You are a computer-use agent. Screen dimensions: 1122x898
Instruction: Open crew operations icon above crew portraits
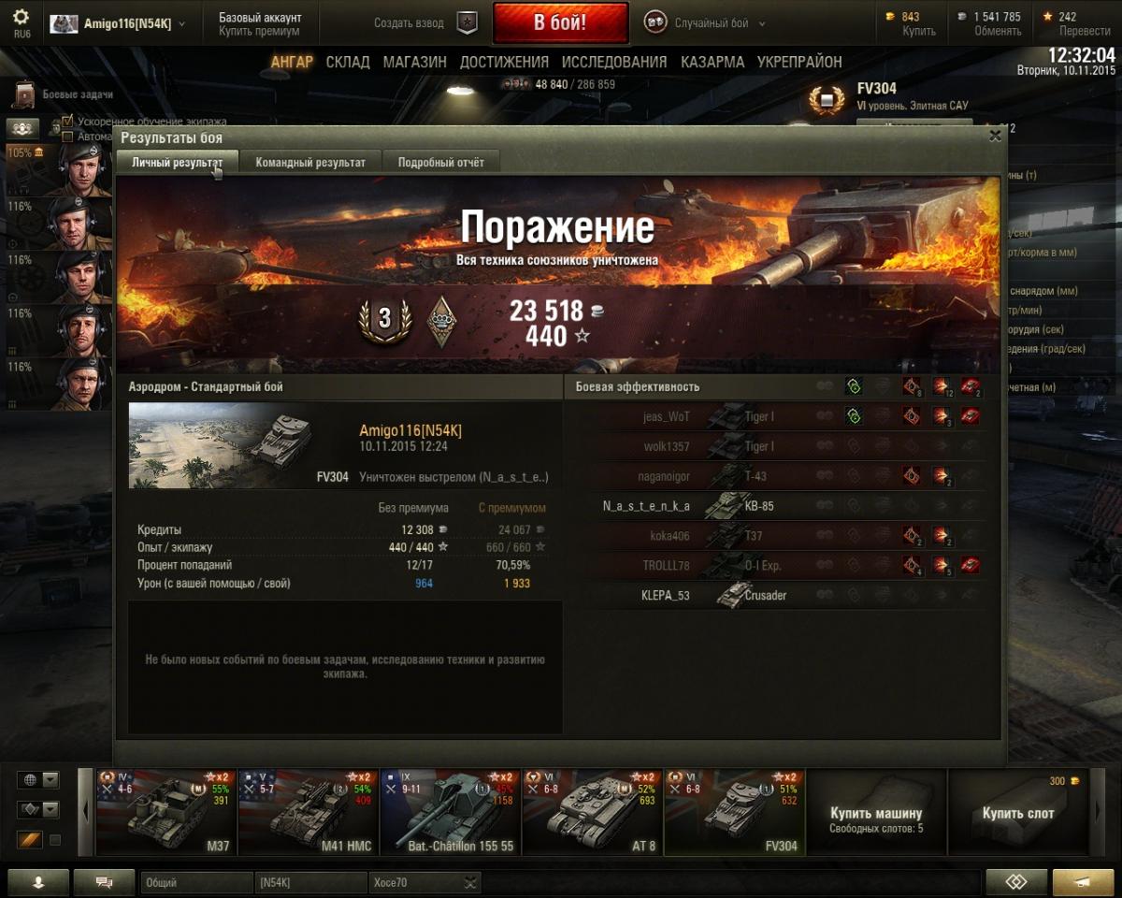23,128
